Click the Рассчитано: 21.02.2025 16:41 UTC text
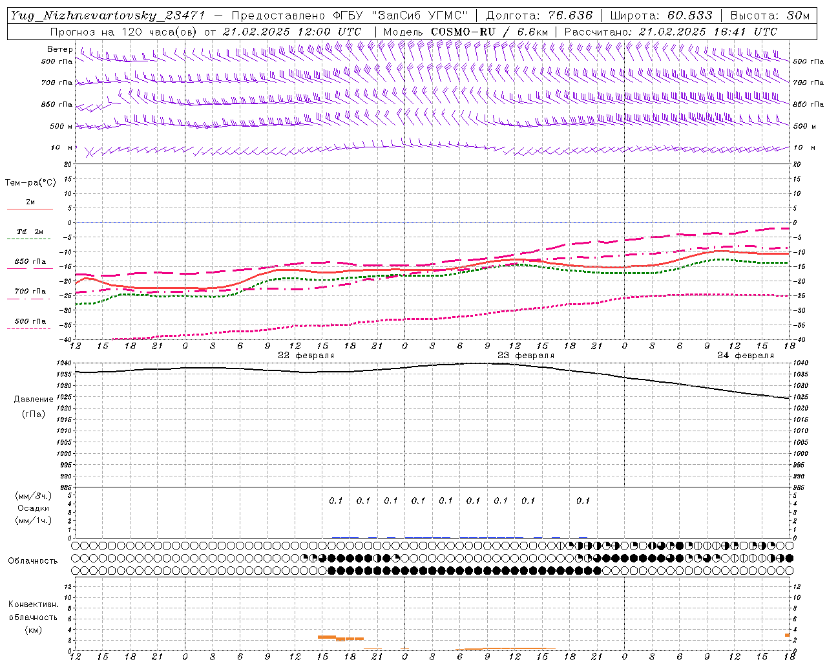Viewport: 827px width, 662px height. click(671, 32)
